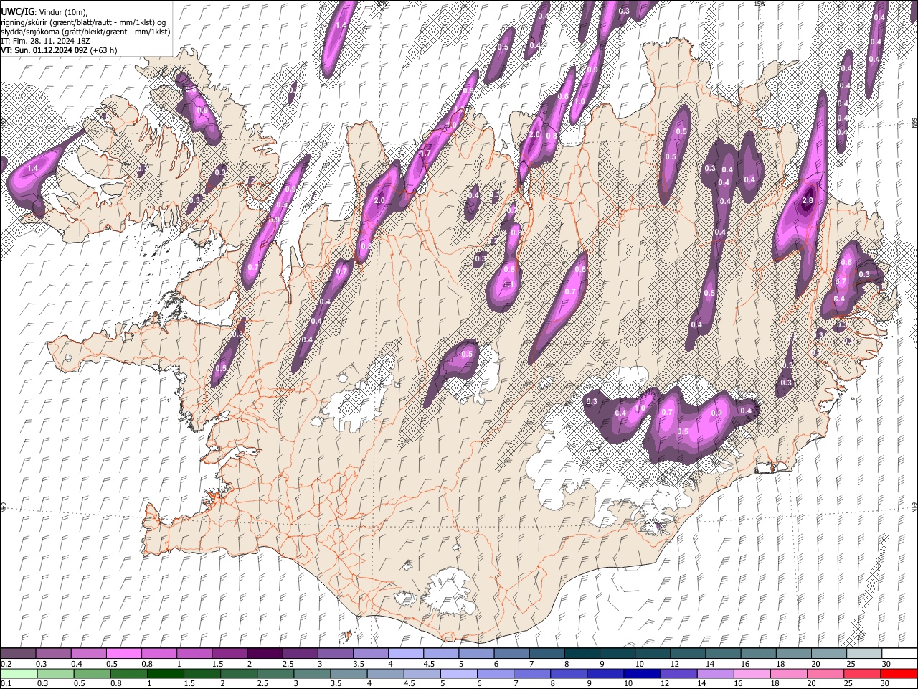Click upper legend swatch between 1 and 1.5

194,653
